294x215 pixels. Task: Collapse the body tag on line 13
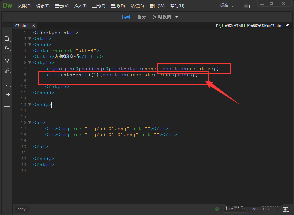(30, 105)
